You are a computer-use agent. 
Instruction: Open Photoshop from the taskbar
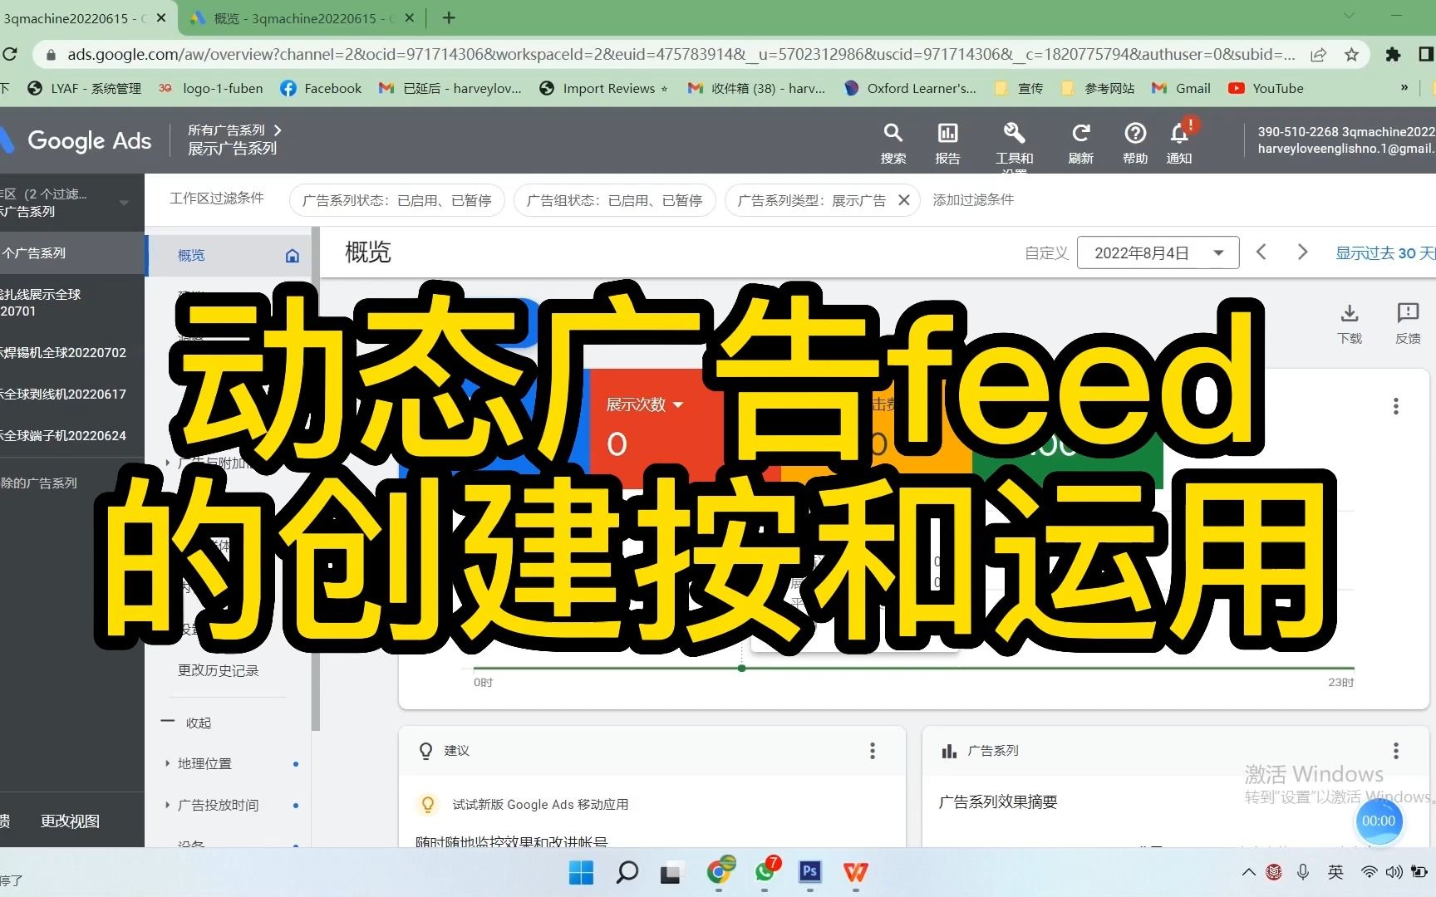[809, 872]
